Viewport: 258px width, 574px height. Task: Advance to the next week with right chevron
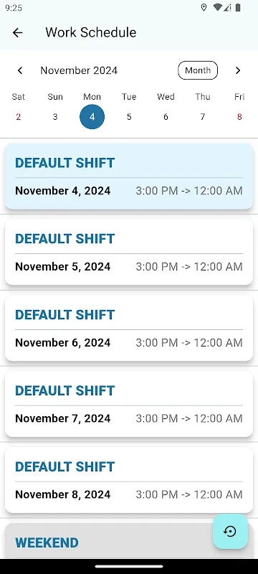(238, 70)
